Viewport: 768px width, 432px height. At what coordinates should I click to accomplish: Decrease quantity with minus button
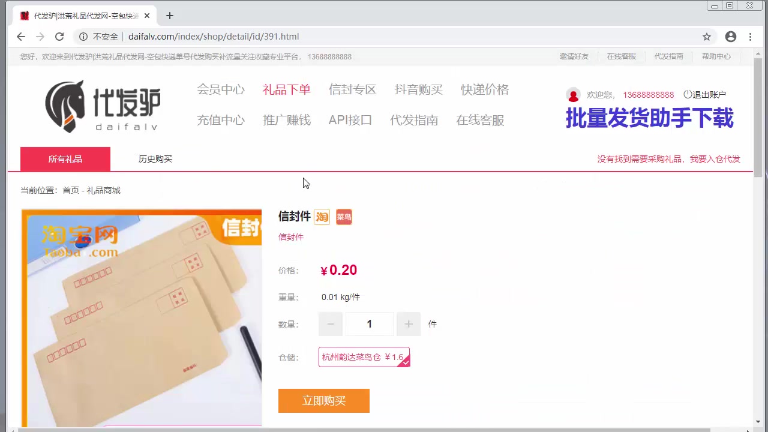[331, 324]
